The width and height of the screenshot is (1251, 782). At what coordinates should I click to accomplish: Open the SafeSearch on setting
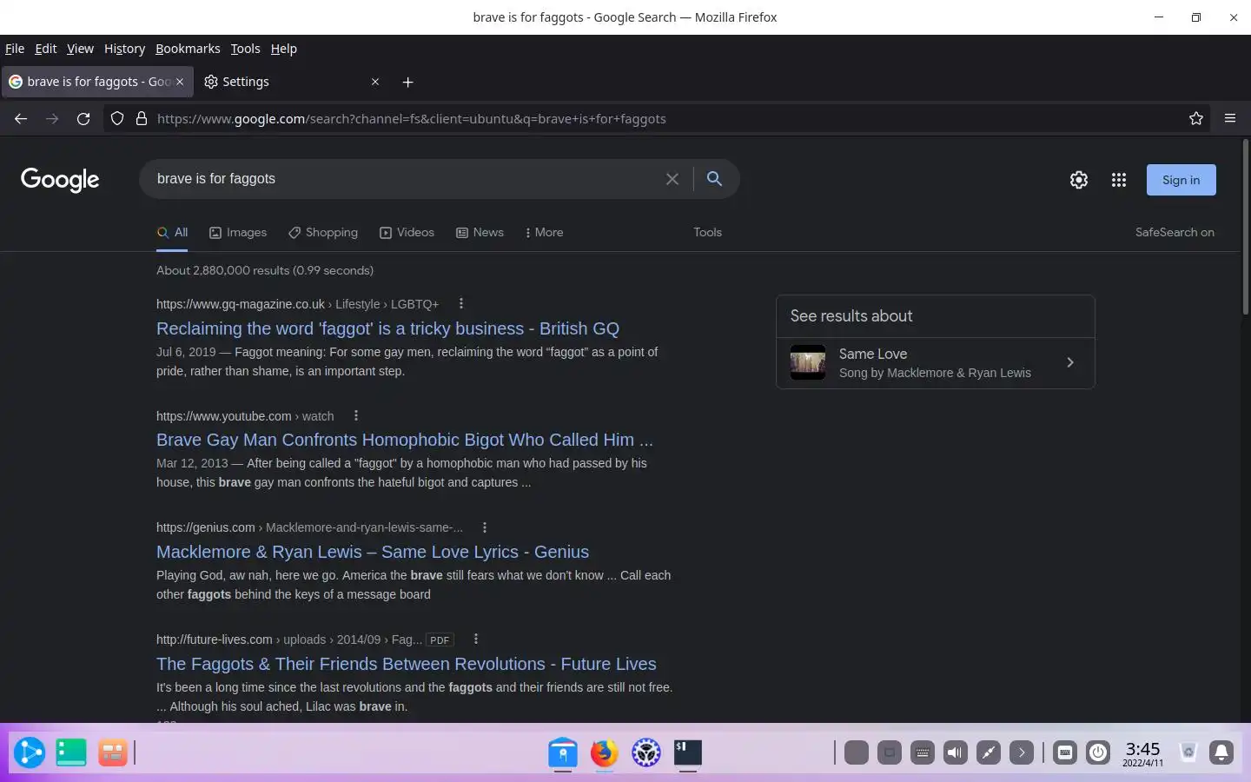[1175, 232]
